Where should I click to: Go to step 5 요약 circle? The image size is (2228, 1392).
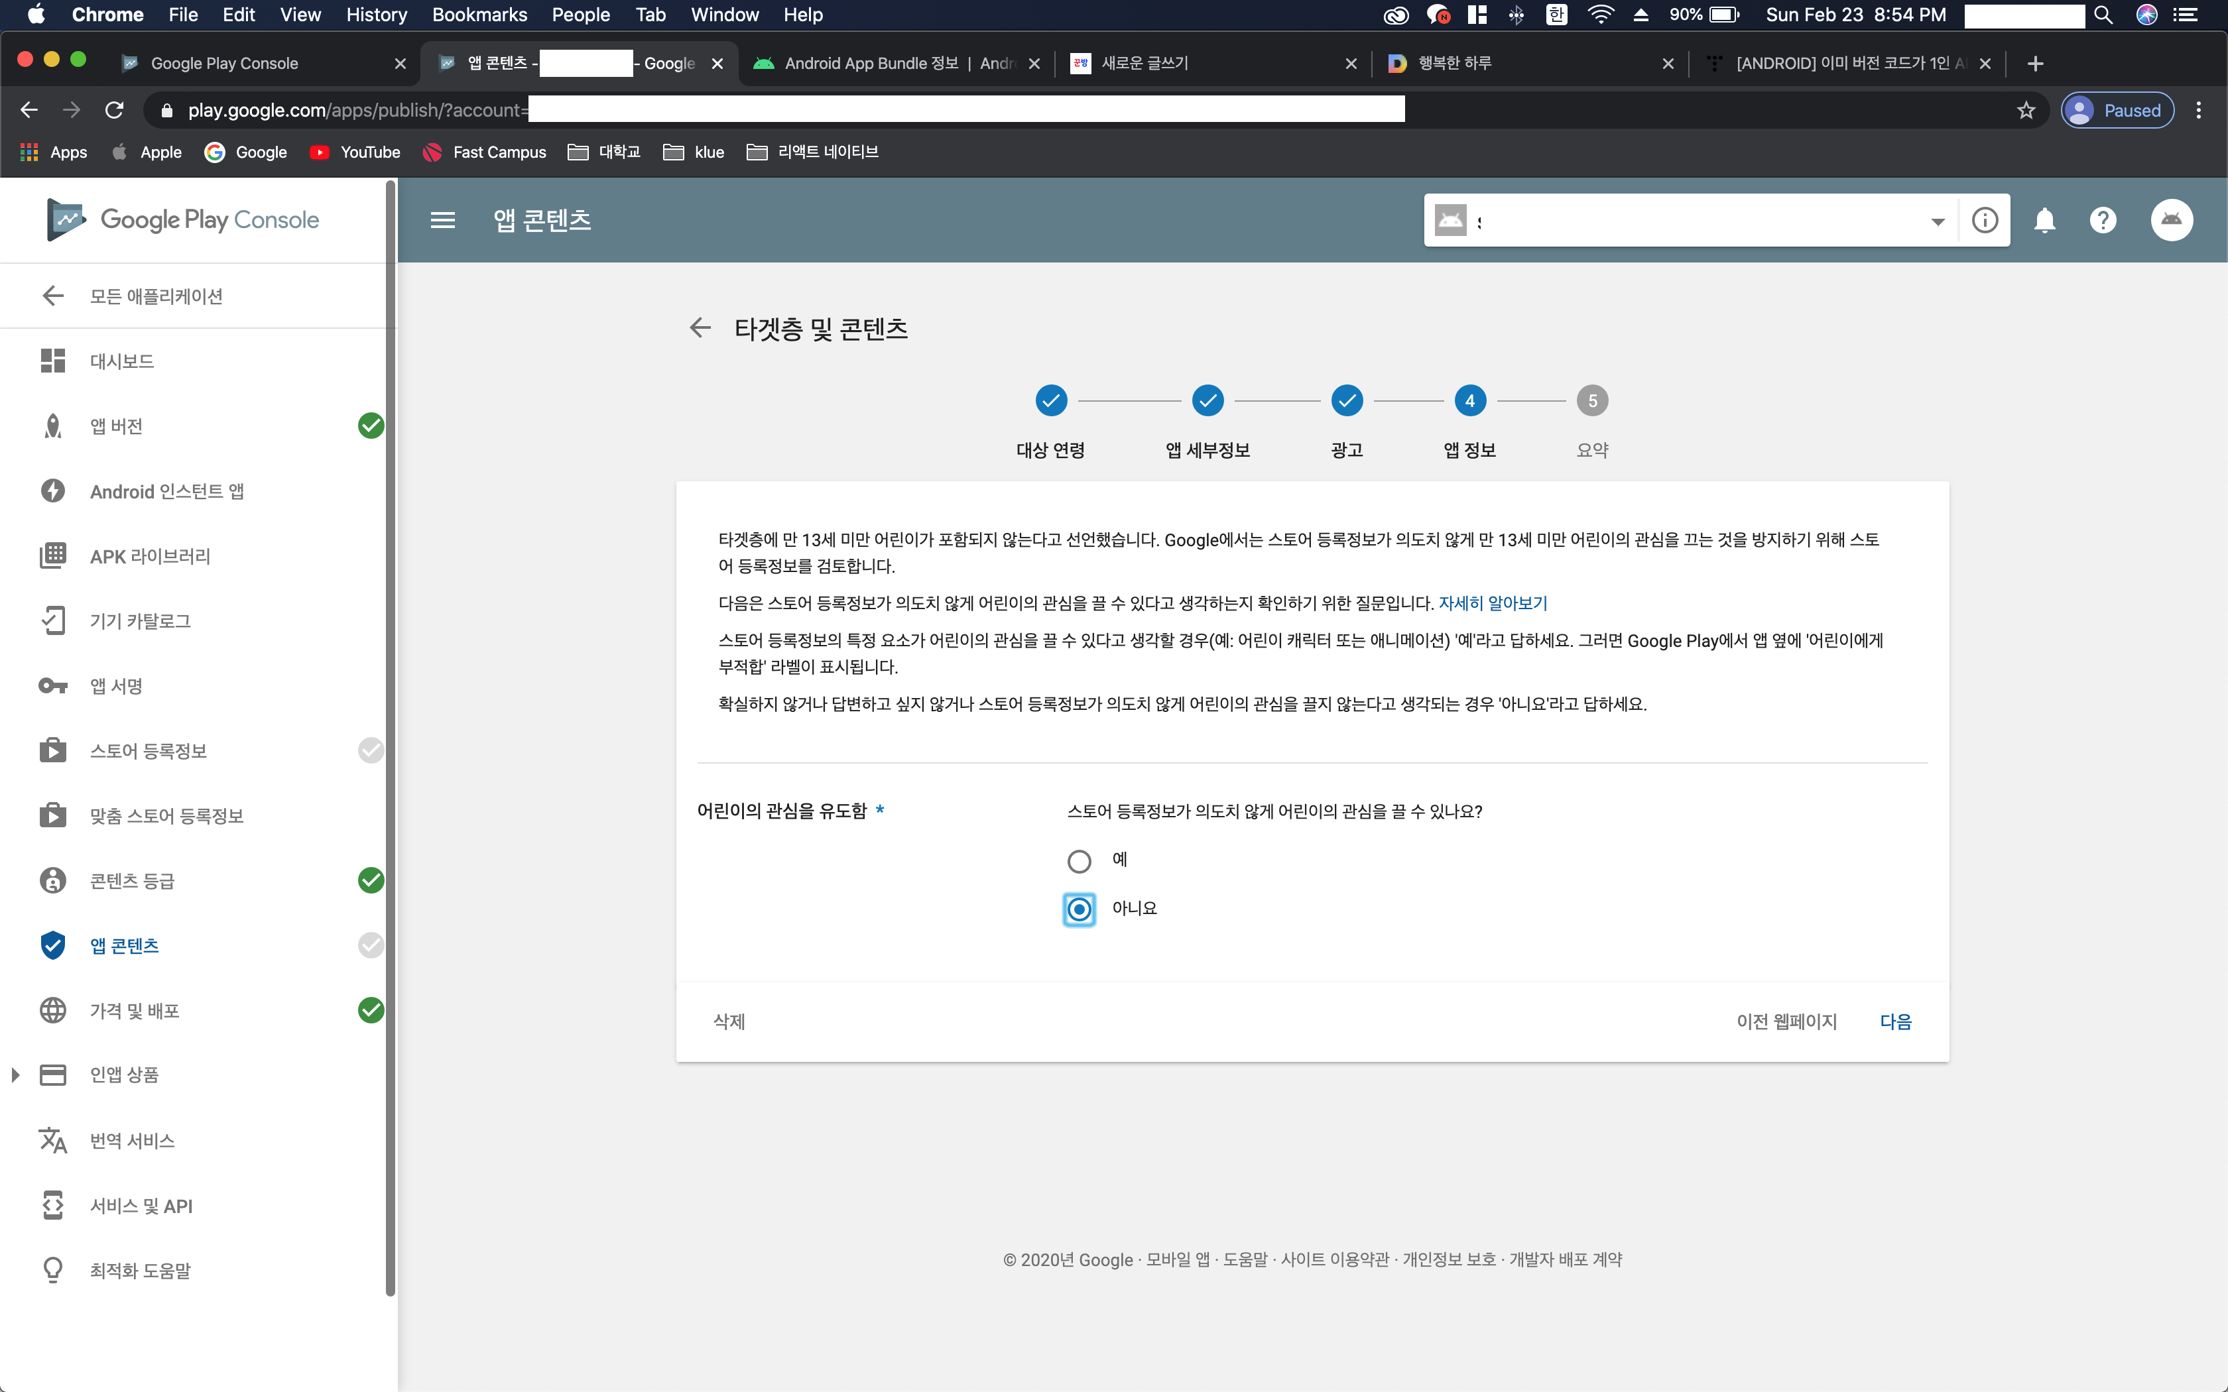(x=1592, y=400)
